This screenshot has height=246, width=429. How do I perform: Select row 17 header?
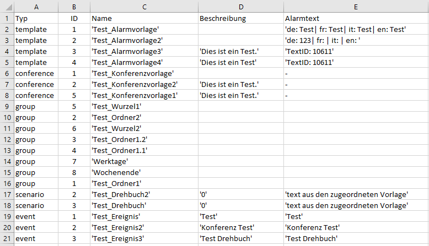coord(7,194)
